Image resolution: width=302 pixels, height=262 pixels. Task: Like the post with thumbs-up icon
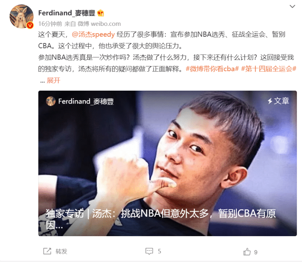click(247, 252)
